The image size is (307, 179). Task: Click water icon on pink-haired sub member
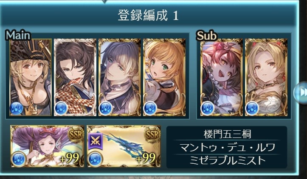(x=208, y=108)
